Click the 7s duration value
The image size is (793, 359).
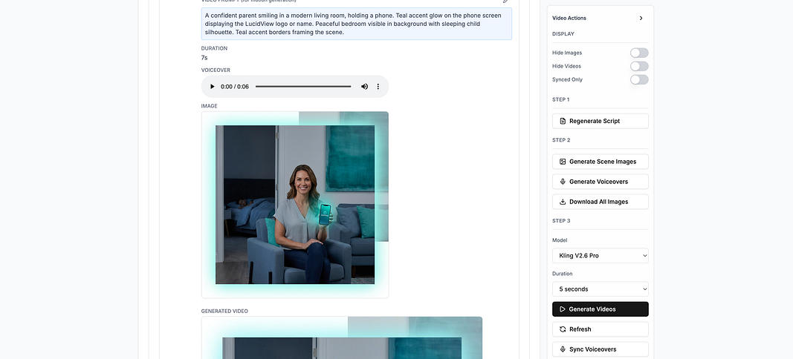tap(204, 58)
